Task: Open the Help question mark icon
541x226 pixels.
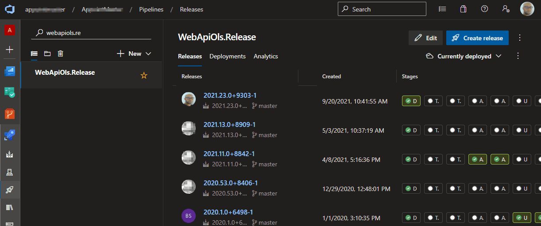Action: pyautogui.click(x=484, y=9)
